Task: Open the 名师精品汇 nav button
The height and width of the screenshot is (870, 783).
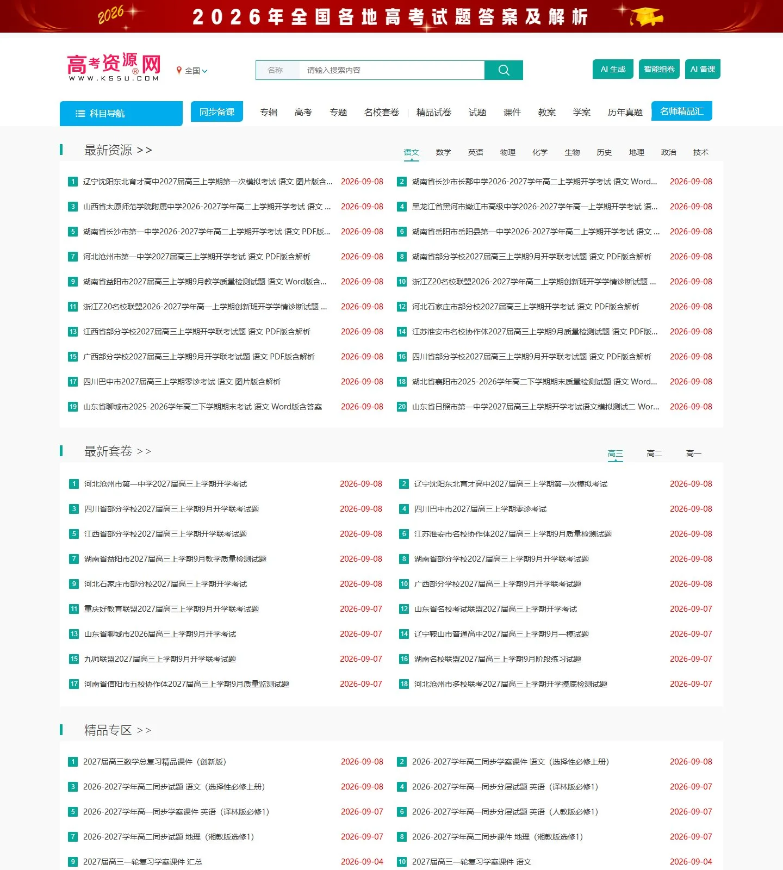Action: (682, 111)
